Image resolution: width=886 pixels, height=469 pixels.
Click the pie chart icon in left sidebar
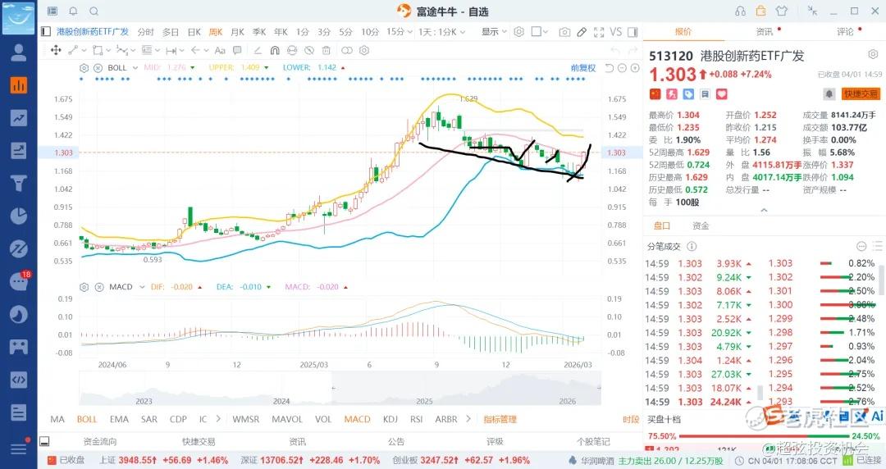point(19,216)
